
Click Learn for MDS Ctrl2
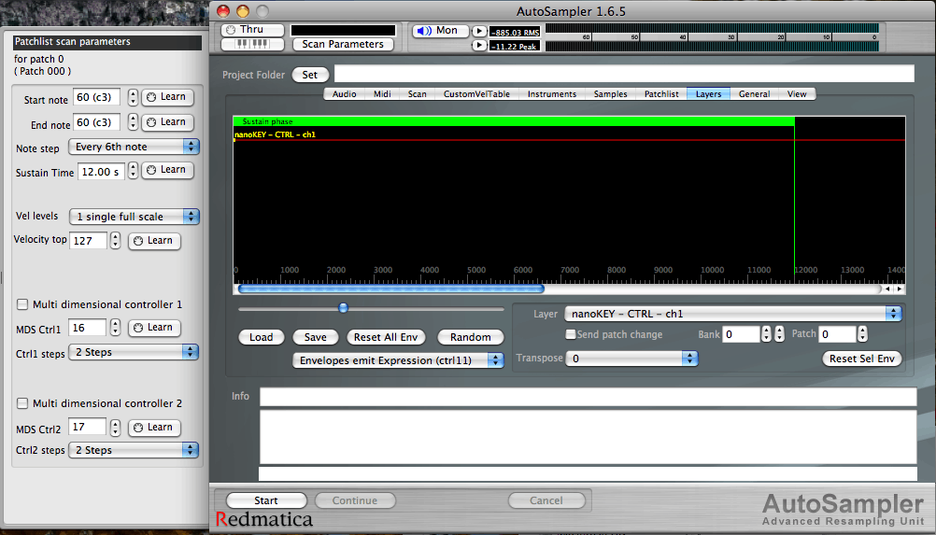tap(154, 428)
